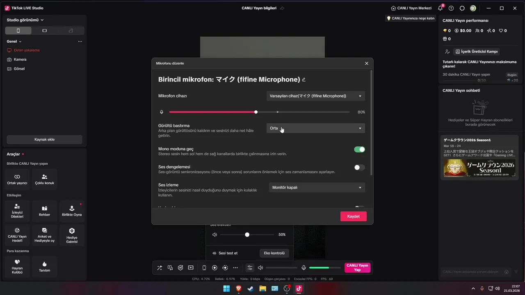Open İçerik Üreticisi Kampı button
525x295 pixels.
click(476, 52)
